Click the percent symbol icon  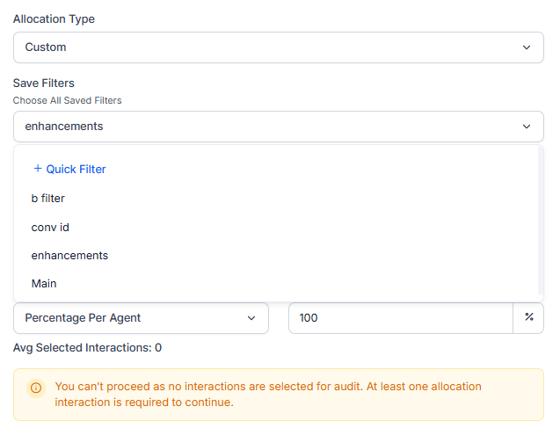(529, 318)
